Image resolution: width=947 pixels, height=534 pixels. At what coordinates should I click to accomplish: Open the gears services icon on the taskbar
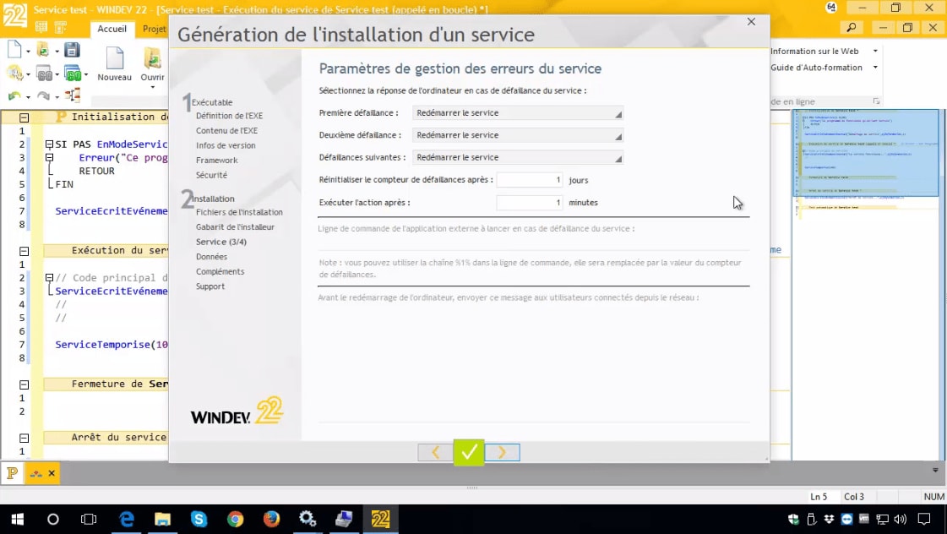pyautogui.click(x=308, y=520)
